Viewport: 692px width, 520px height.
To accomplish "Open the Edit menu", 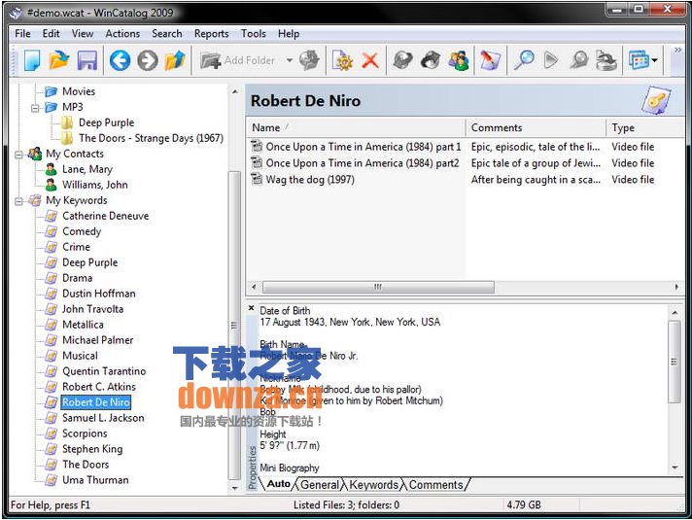I will 51,34.
